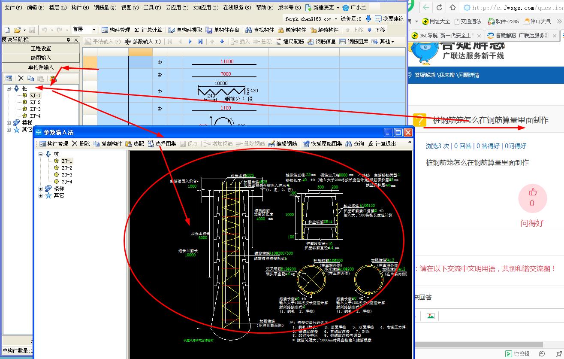Viewport: 564px width, 359px height.
Task: Click 选配 in dialog toolbar
Action: [135, 144]
